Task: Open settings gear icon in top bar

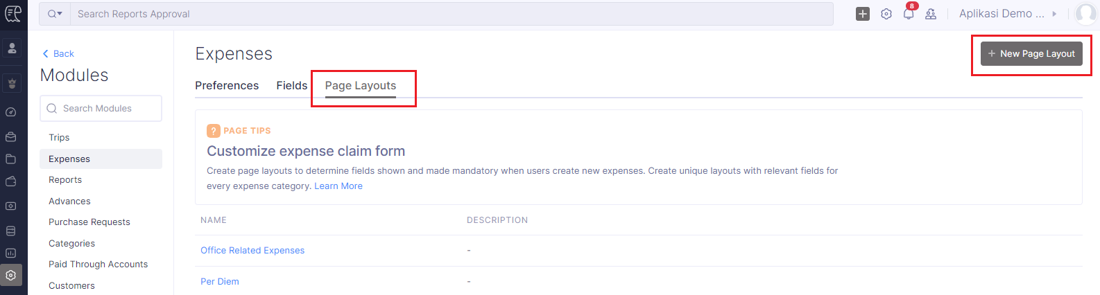Action: 886,14
